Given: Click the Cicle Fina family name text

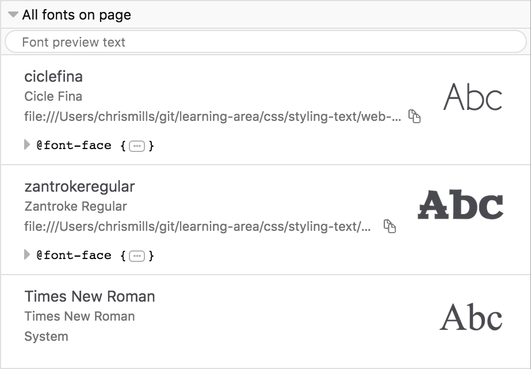Looking at the screenshot, I should [53, 96].
